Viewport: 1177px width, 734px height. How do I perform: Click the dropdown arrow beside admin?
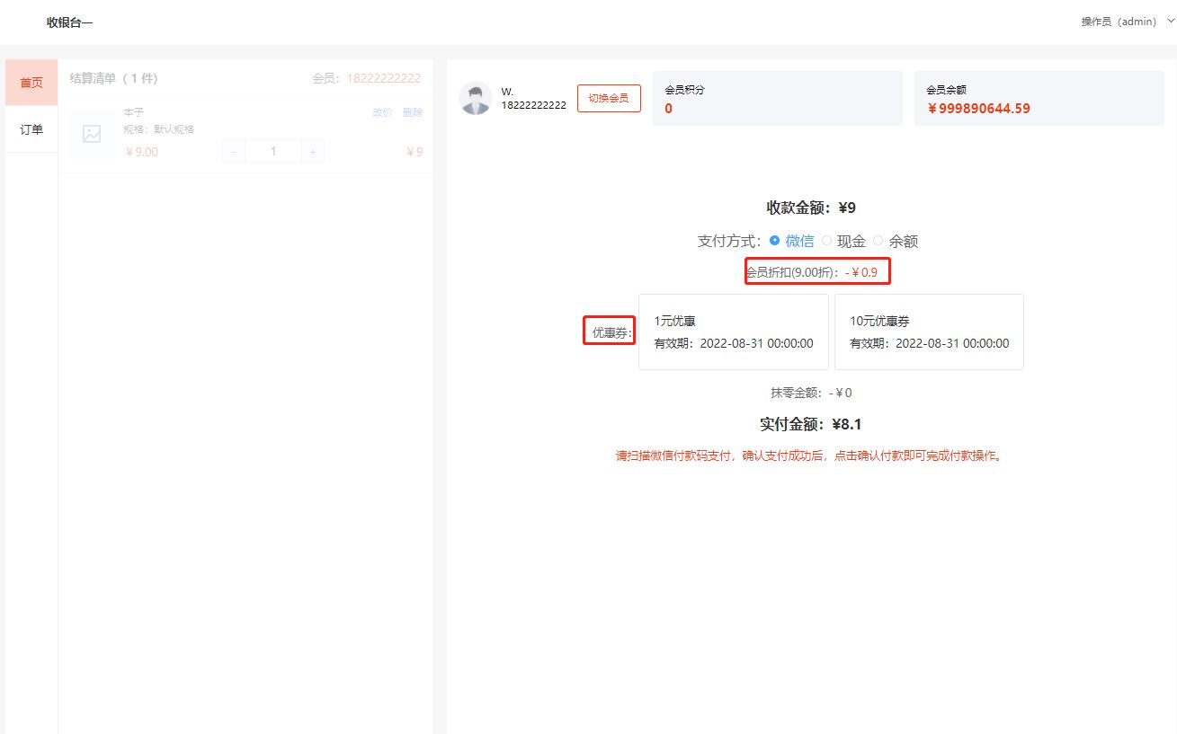pyautogui.click(x=1170, y=21)
